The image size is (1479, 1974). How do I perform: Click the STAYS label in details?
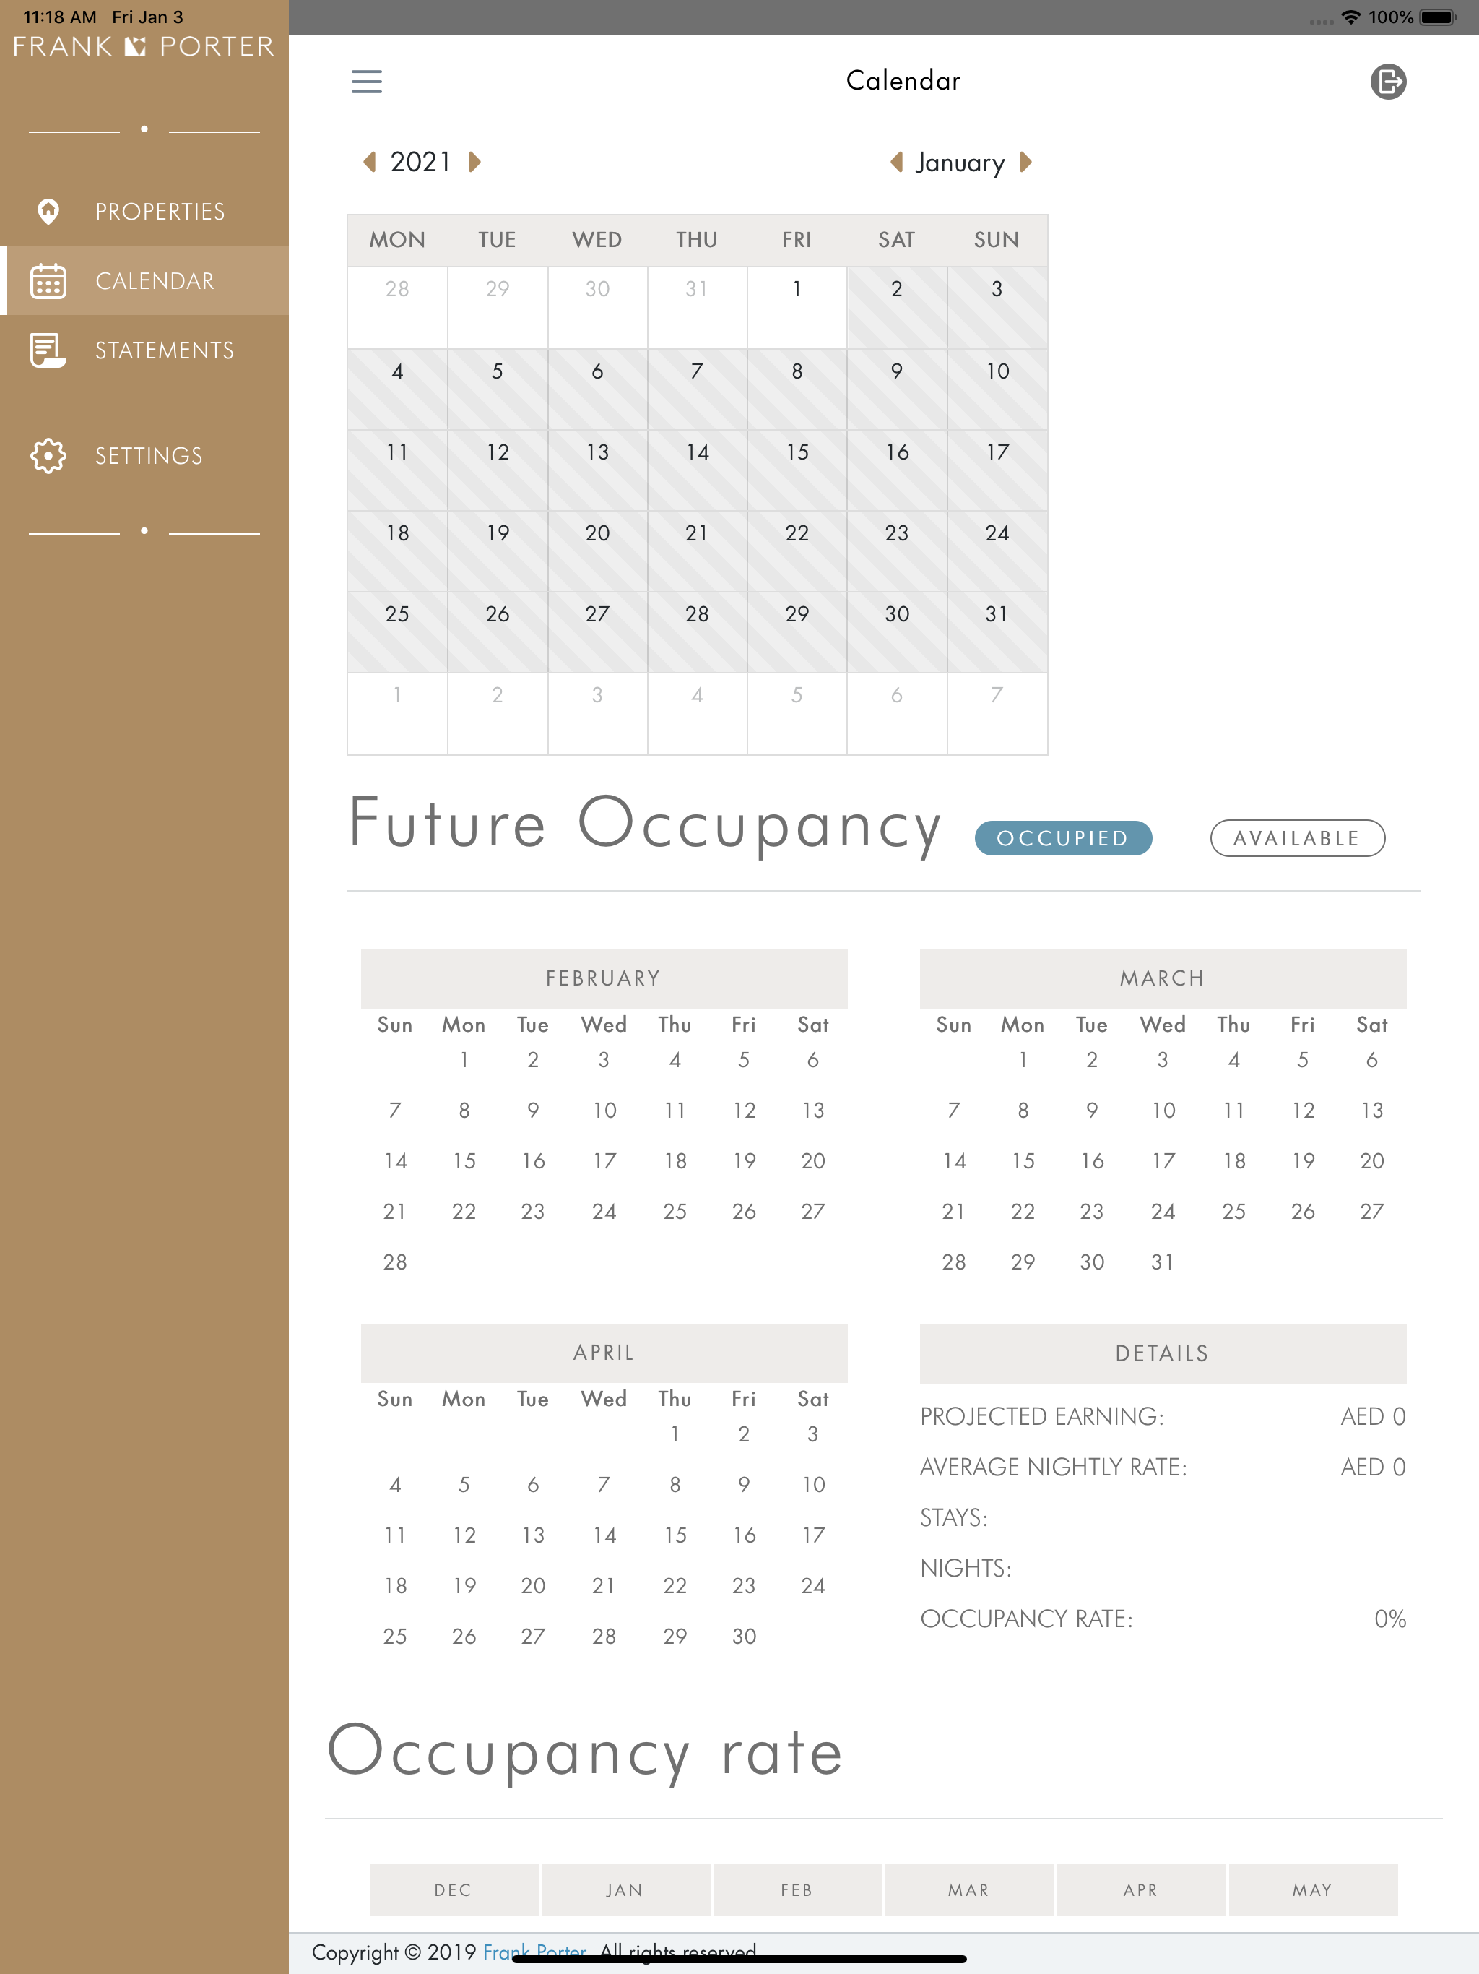point(953,1518)
